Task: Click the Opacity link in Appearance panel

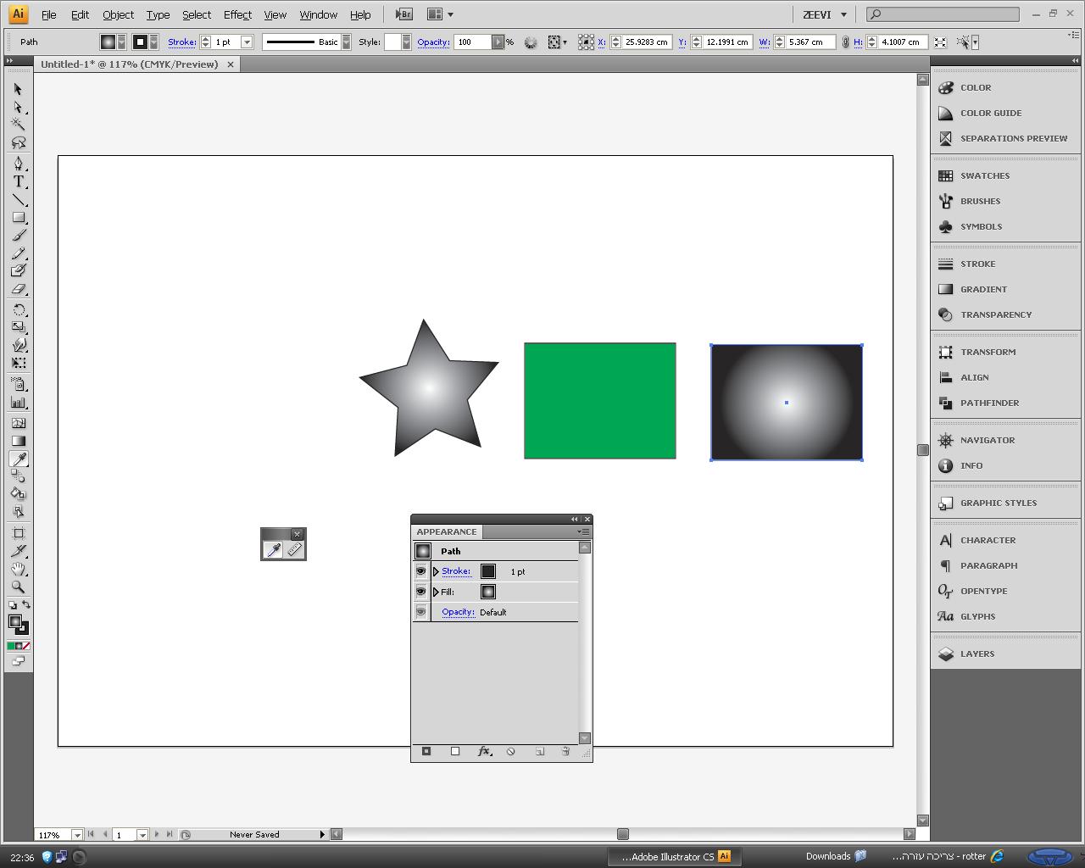Action: (458, 612)
